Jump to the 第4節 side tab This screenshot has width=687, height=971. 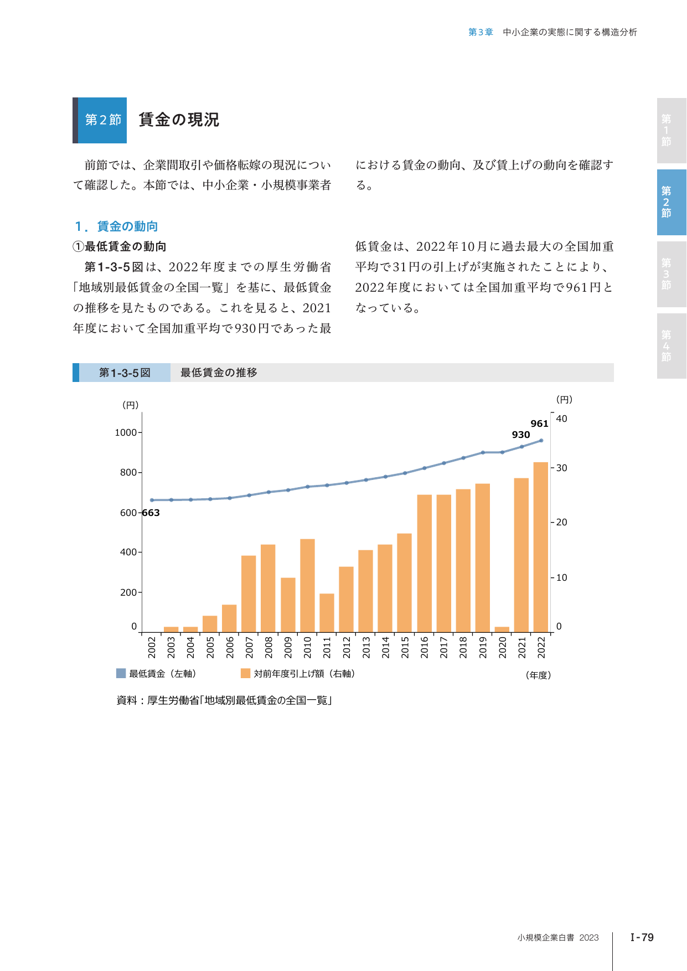coord(671,346)
